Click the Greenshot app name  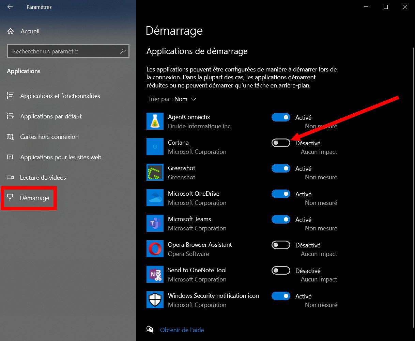pyautogui.click(x=182, y=168)
